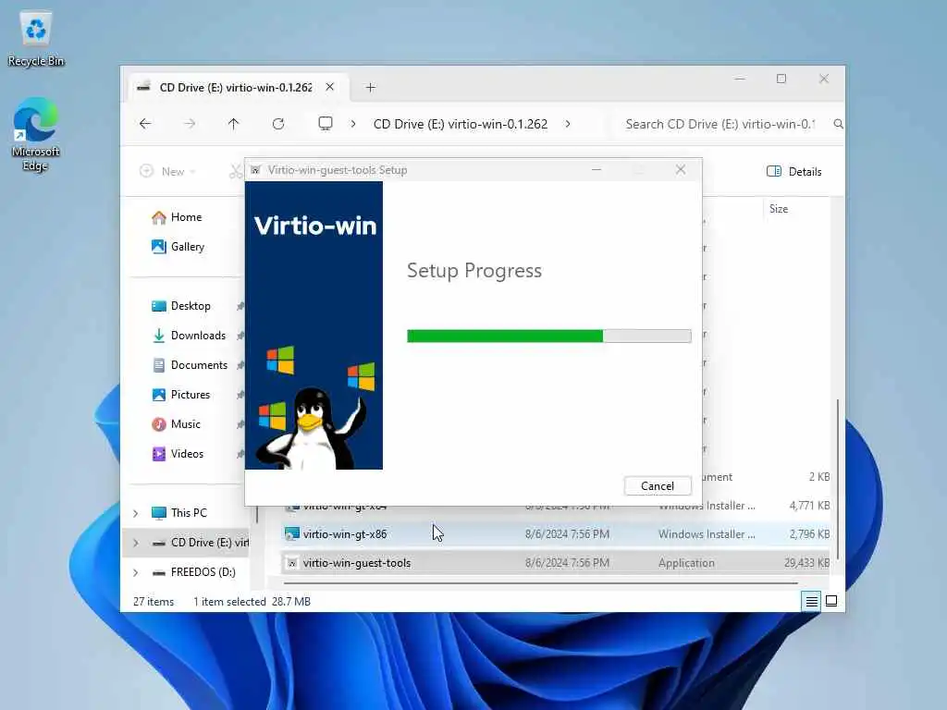Open a new File Explorer tab
Viewport: 947px width, 710px height.
(371, 88)
